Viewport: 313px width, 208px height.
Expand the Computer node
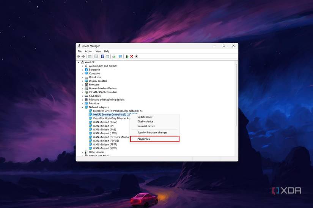tap(82, 74)
